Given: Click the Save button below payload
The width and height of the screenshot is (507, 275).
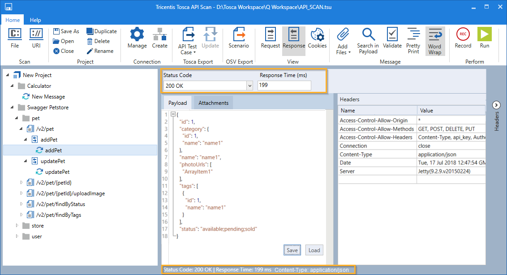Looking at the screenshot, I should pyautogui.click(x=292, y=250).
